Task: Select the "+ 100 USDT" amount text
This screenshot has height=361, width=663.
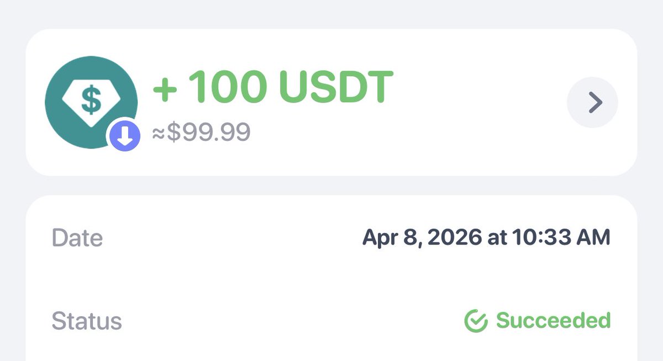Action: pos(273,87)
